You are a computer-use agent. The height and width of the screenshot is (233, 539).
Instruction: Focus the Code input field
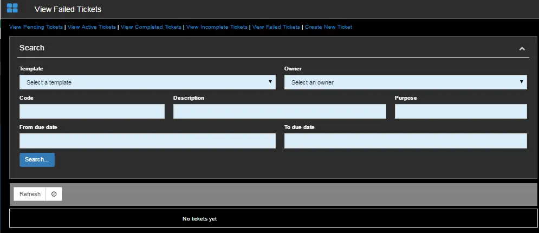click(x=92, y=112)
